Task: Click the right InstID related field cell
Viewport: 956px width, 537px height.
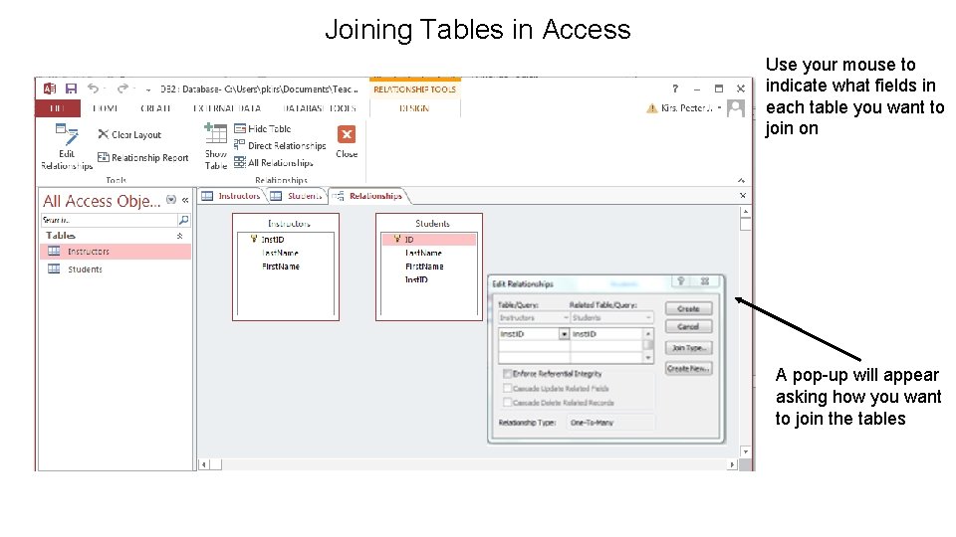Action: pyautogui.click(x=606, y=334)
